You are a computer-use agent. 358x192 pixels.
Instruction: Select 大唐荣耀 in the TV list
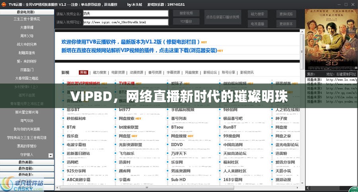[27, 27]
